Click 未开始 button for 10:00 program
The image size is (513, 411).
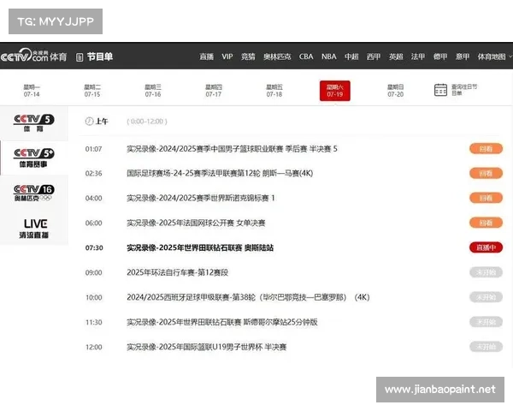coord(486,297)
